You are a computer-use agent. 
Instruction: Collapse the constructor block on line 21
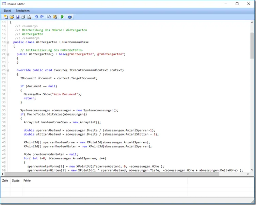point(8,54)
